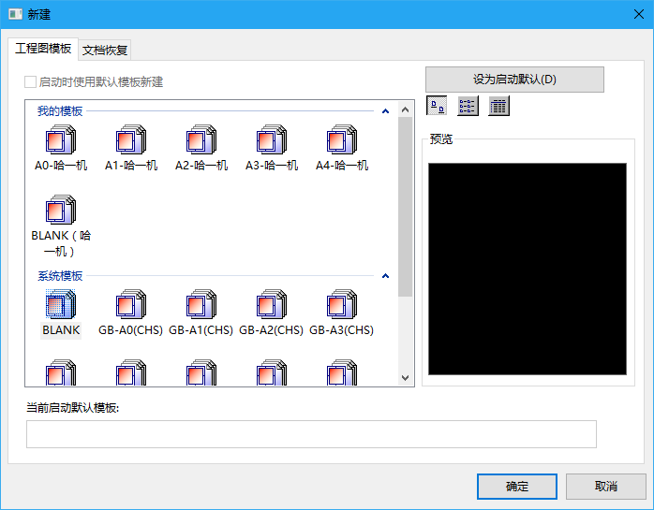The height and width of the screenshot is (510, 654).
Task: Select the A4-哈一机 template icon
Action: click(x=342, y=140)
